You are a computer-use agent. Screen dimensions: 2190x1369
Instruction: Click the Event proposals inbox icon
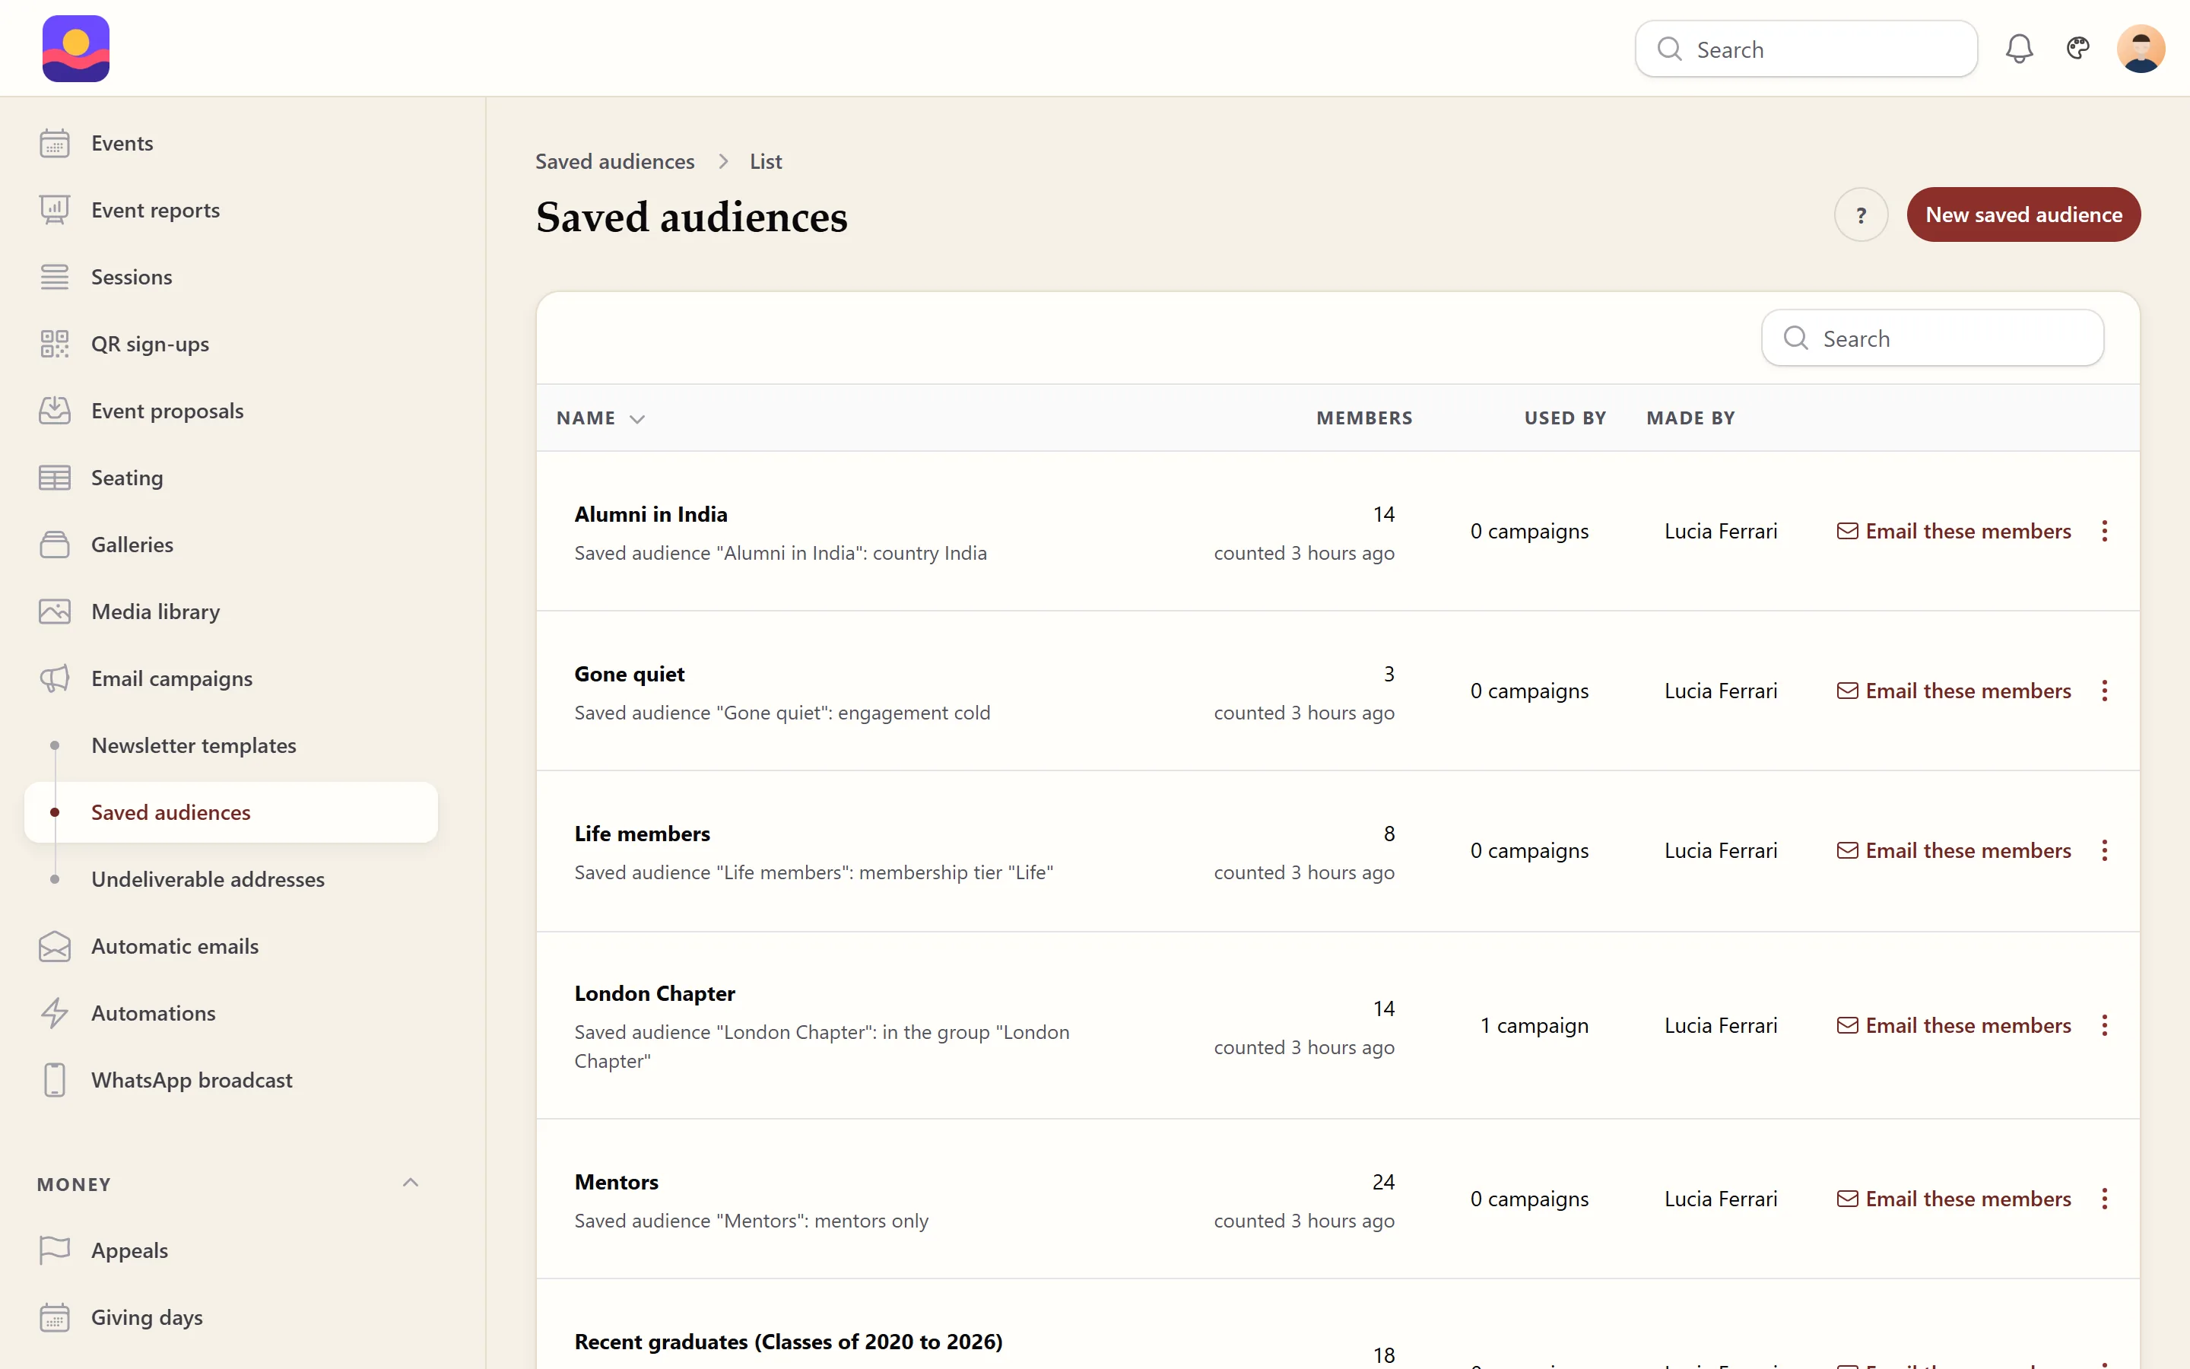point(54,411)
